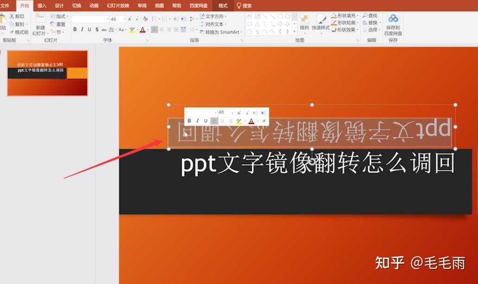Open the Shape Fill (形状填充) dropdown
The image size is (478, 284).
click(x=344, y=15)
